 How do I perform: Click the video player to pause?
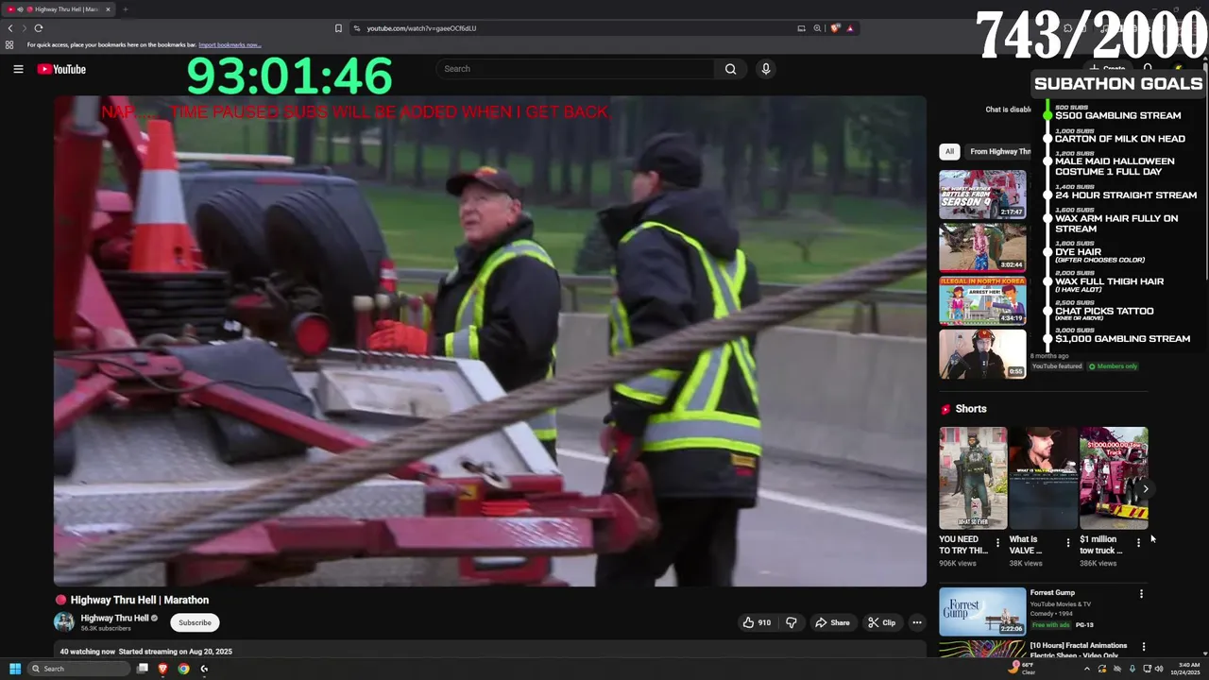point(489,341)
